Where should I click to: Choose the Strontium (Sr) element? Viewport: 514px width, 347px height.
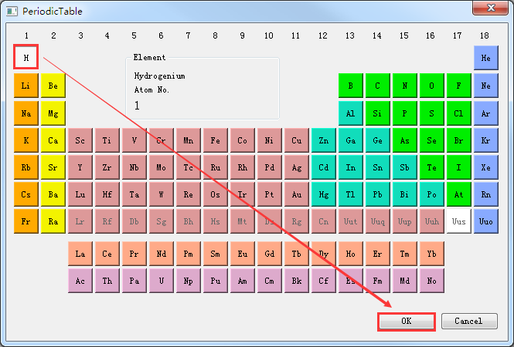pos(53,167)
